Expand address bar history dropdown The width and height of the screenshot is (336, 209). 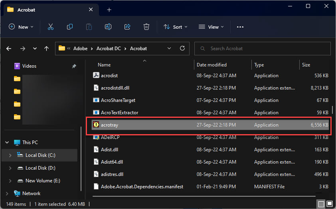click(169, 49)
